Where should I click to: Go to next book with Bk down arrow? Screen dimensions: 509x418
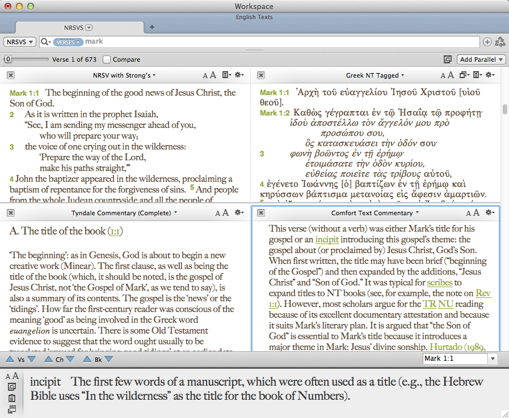pyautogui.click(x=109, y=359)
